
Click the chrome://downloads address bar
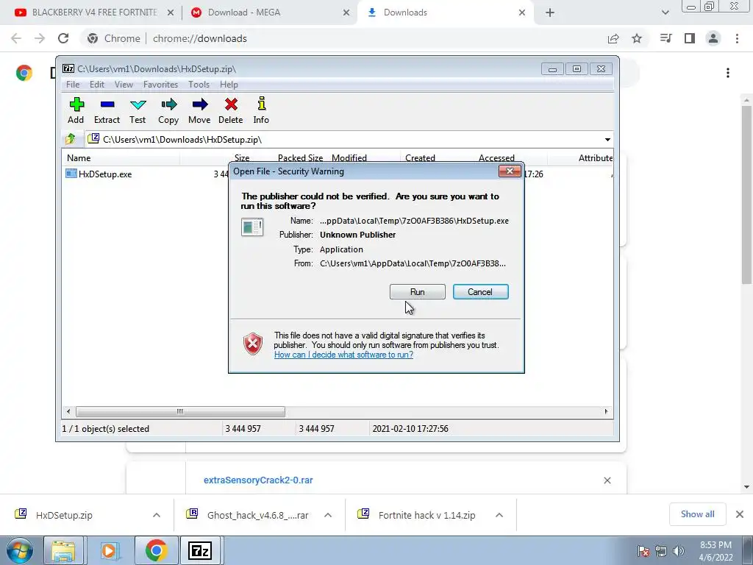[x=199, y=38]
